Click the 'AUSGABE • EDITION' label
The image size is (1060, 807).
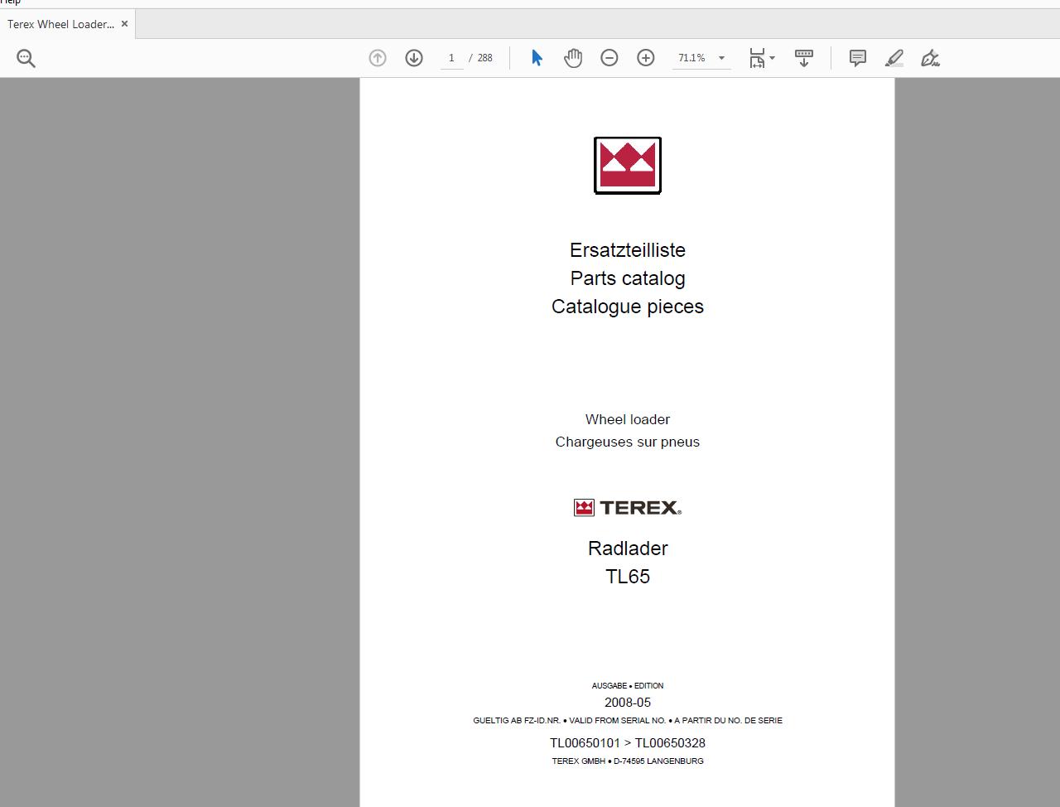tap(628, 686)
